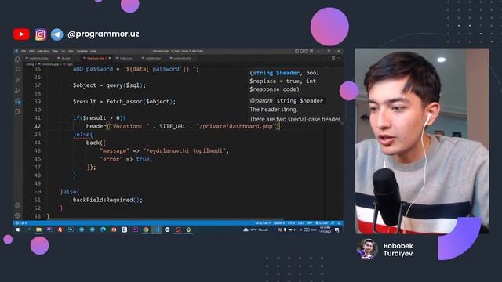The height and width of the screenshot is (282, 502).
Task: Click the Customize Layout icon in the title bar
Action: pos(311,51)
